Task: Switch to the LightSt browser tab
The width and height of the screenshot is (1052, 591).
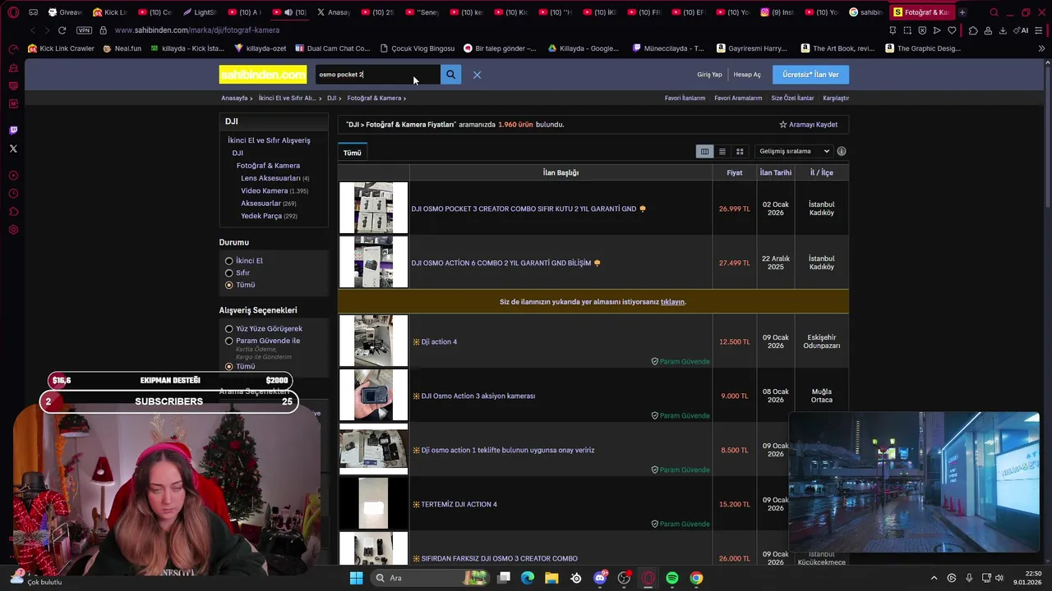Action: (x=199, y=12)
